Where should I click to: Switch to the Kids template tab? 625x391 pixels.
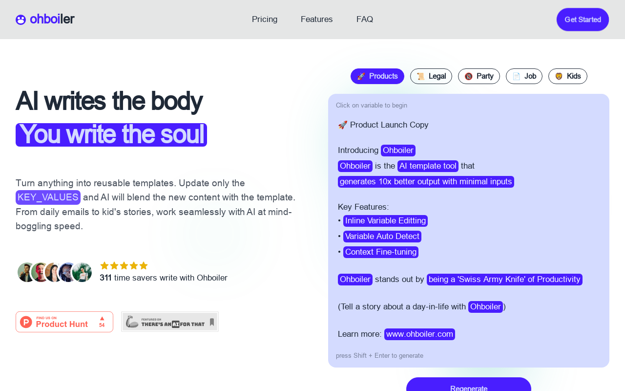click(x=568, y=76)
